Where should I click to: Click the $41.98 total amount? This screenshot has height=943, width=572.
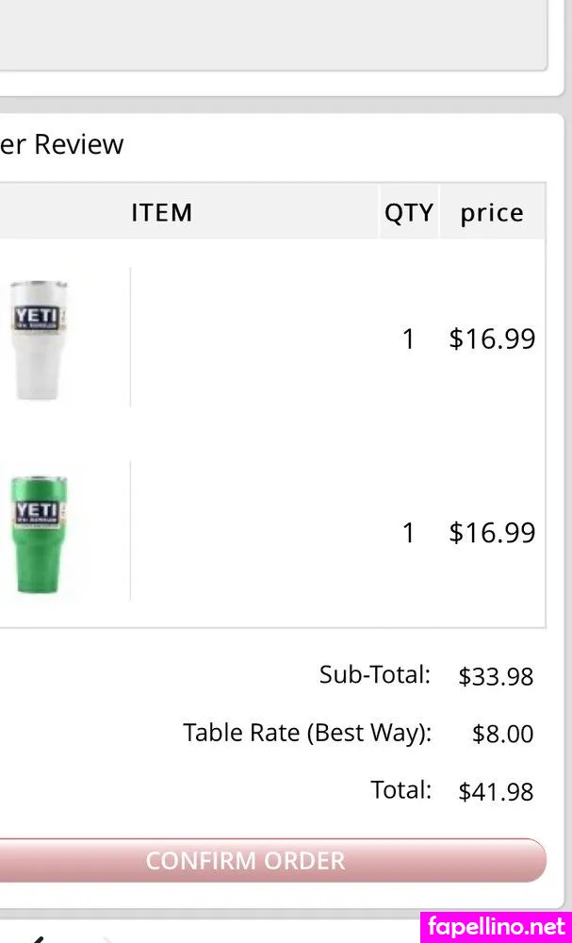point(496,792)
